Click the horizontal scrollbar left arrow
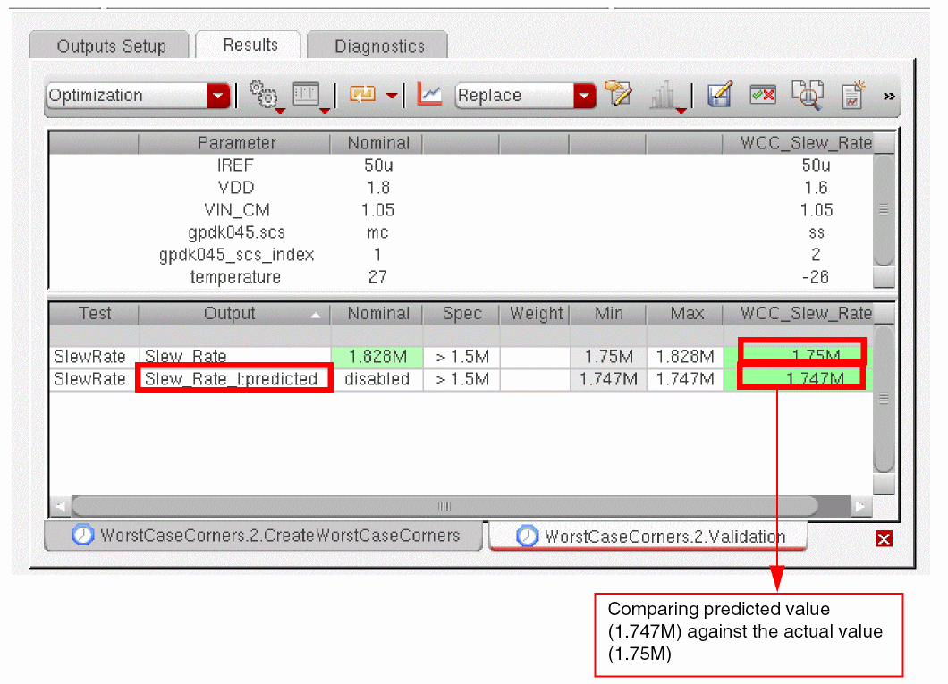 [x=61, y=506]
